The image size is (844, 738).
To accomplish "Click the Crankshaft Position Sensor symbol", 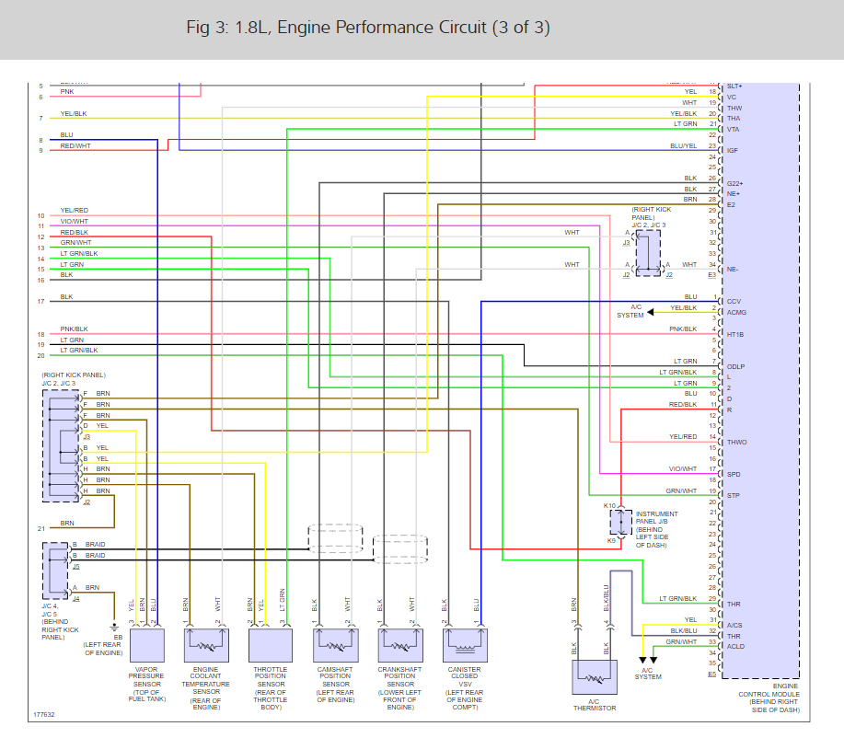I will click(400, 645).
